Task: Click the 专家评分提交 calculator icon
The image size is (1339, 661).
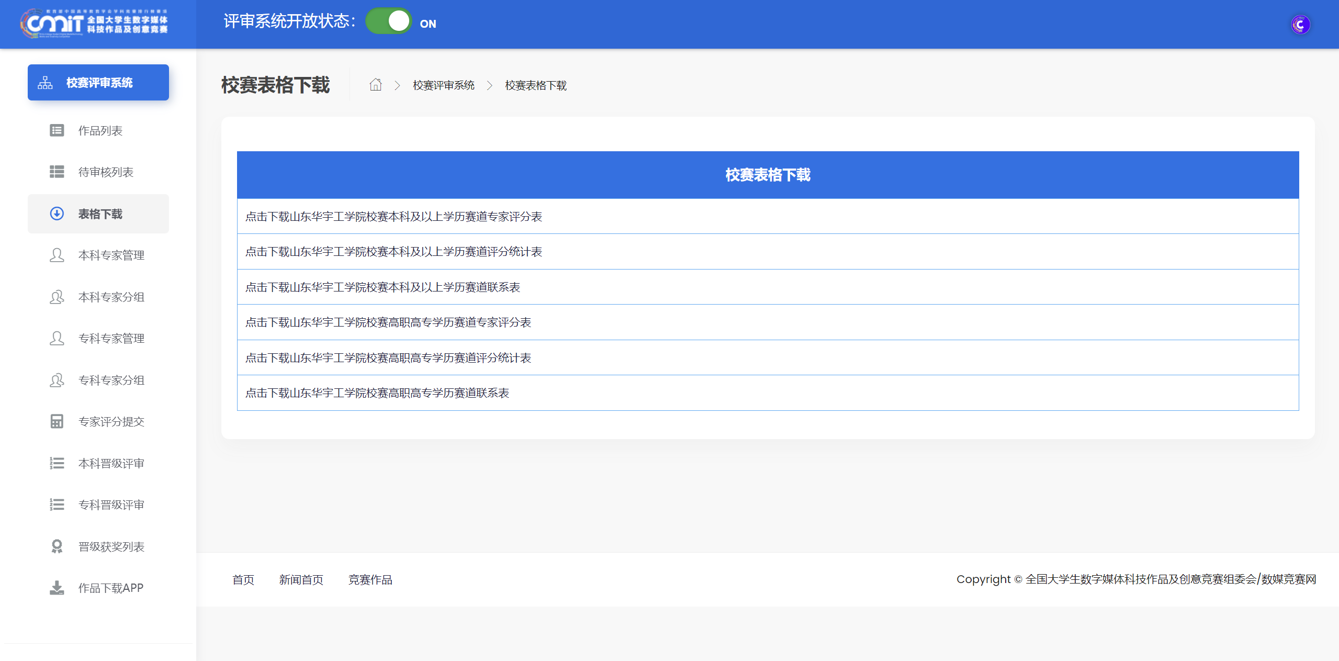Action: click(57, 421)
